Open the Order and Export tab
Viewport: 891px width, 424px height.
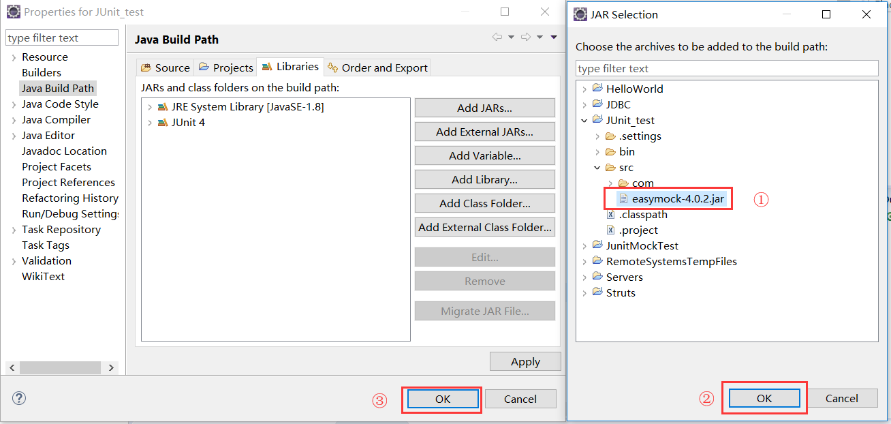coord(377,67)
